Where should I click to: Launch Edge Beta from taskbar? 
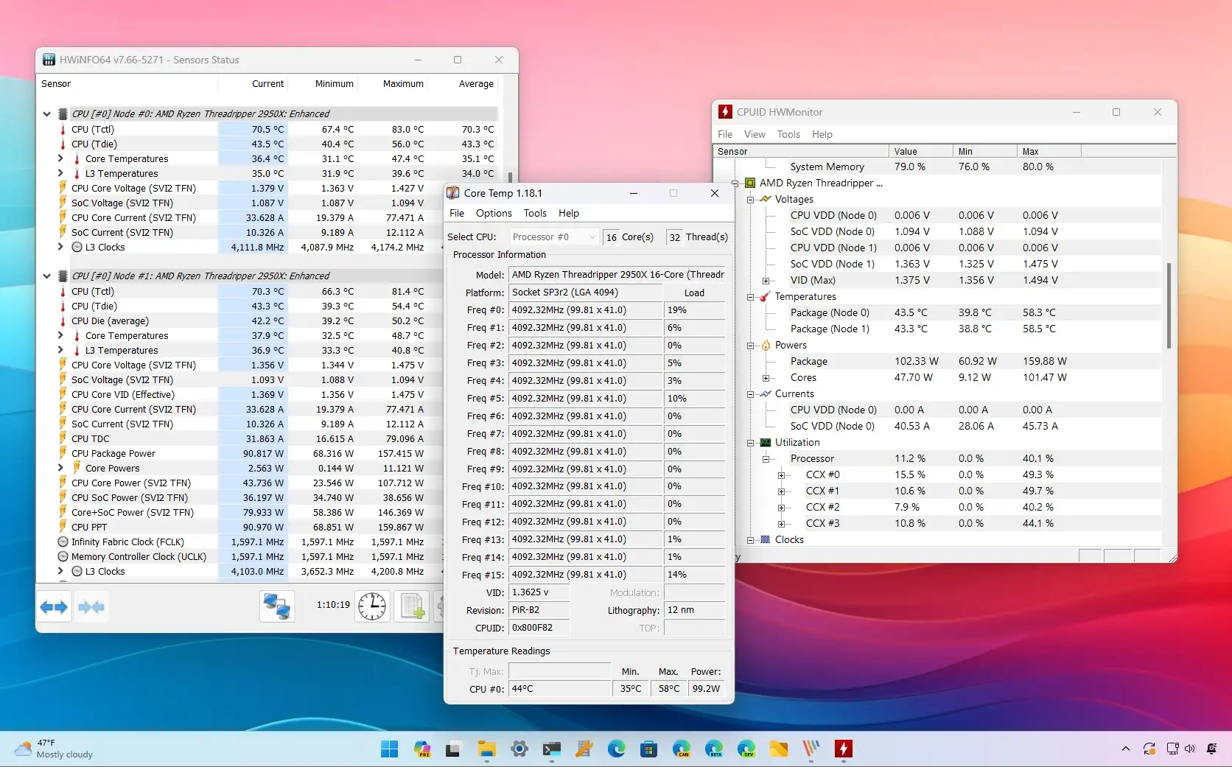pos(714,749)
